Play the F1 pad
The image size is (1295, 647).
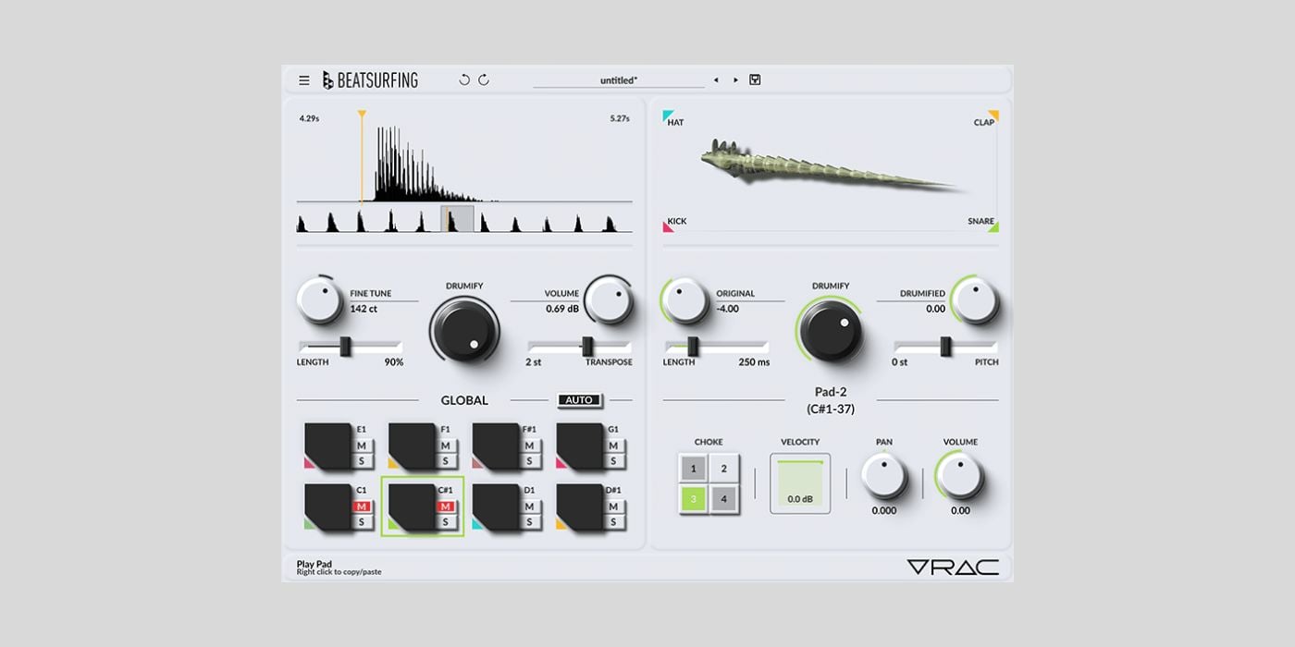tap(412, 446)
